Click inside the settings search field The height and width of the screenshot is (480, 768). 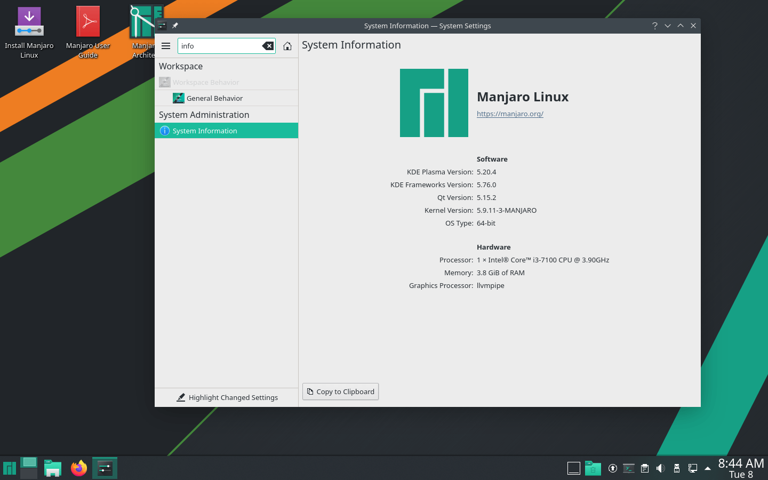click(x=224, y=46)
